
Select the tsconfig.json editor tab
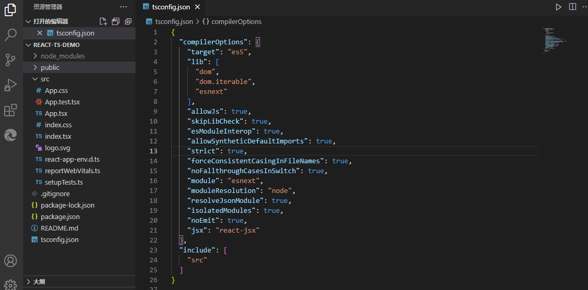coord(171,7)
